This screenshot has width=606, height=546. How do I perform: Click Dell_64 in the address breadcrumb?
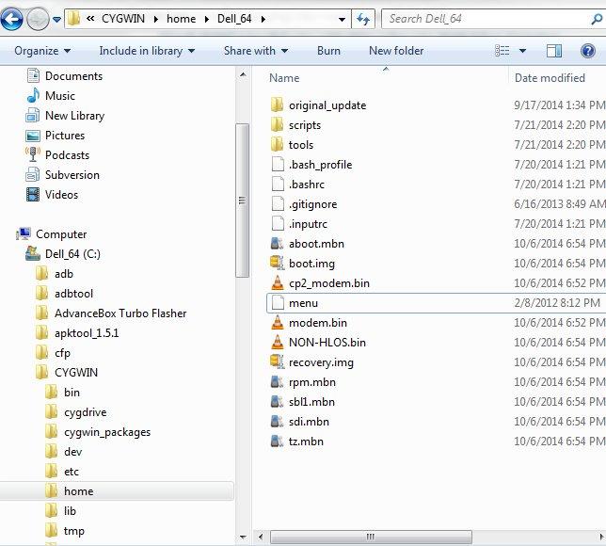(x=234, y=19)
